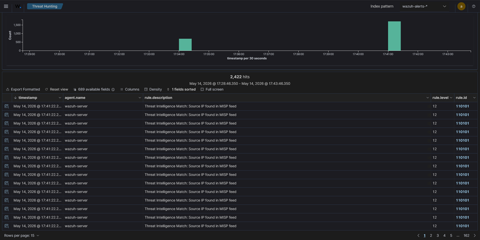This screenshot has height=240, width=480.
Task: Click the rule.level column header label
Action: tap(440, 98)
